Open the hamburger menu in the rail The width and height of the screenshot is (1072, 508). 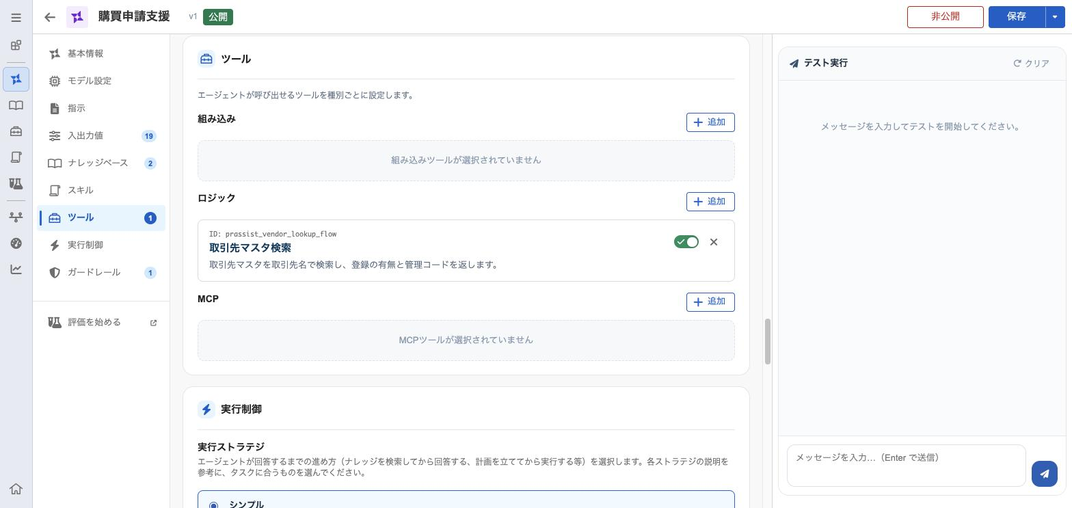pyautogui.click(x=16, y=18)
